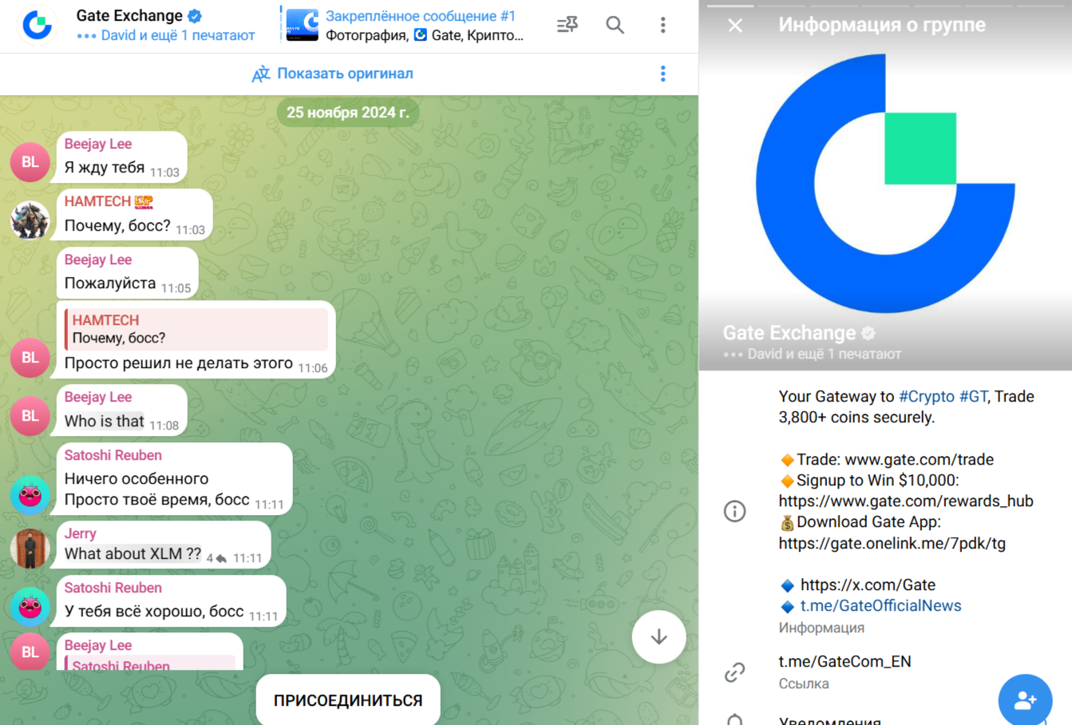
Task: Click sender name HAMTECH above 'Почему, босс?' message
Action: point(97,202)
